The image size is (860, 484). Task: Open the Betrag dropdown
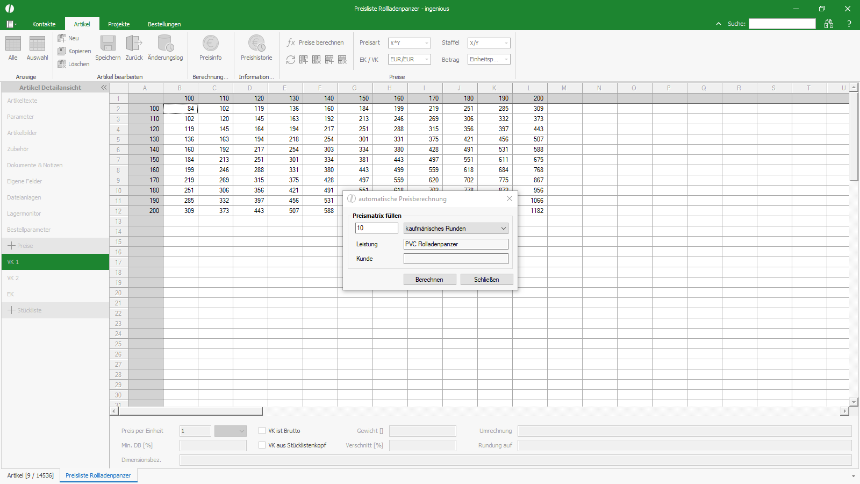tap(489, 59)
